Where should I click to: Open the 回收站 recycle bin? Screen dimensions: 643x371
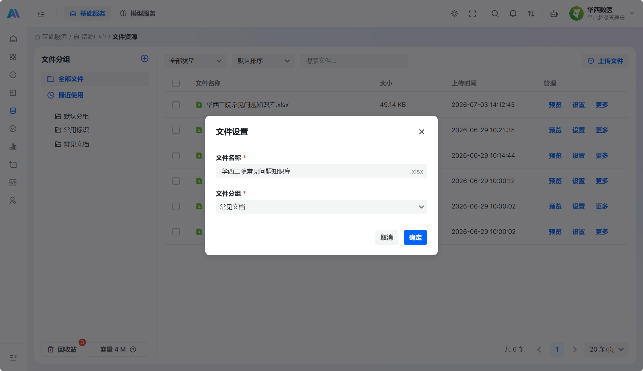62,349
